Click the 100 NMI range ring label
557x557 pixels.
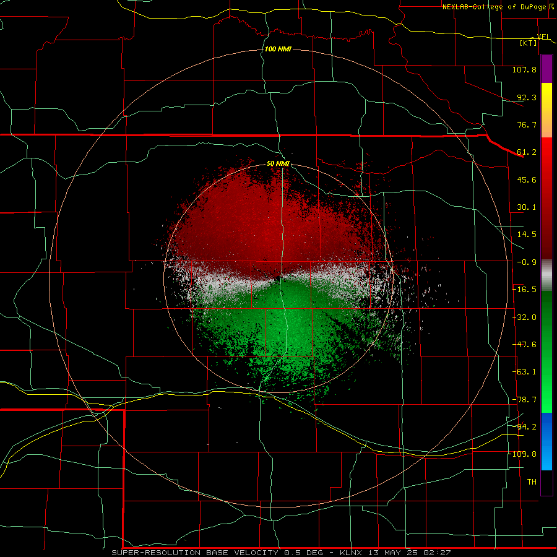coord(278,49)
